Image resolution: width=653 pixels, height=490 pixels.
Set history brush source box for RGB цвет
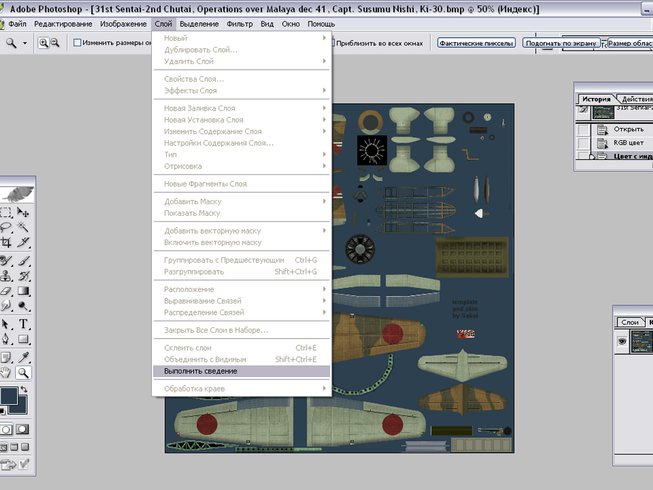583,143
